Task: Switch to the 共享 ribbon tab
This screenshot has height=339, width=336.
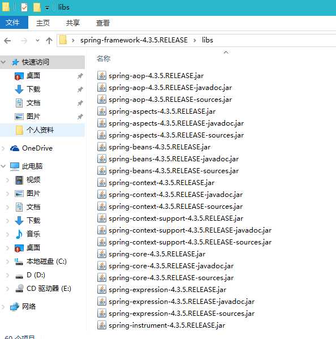Action: pos(73,23)
